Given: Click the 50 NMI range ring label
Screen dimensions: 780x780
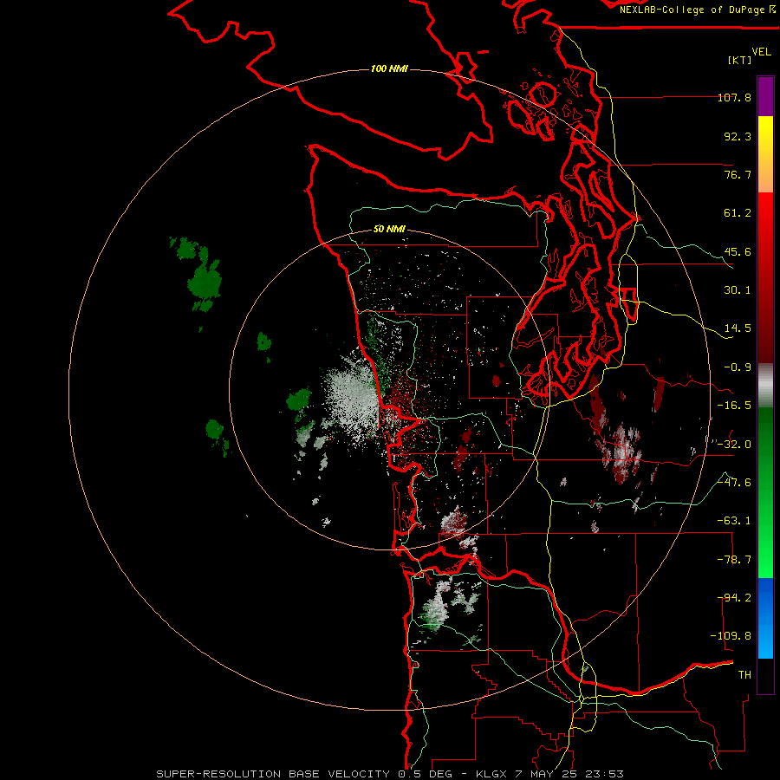Looking at the screenshot, I should 389,230.
